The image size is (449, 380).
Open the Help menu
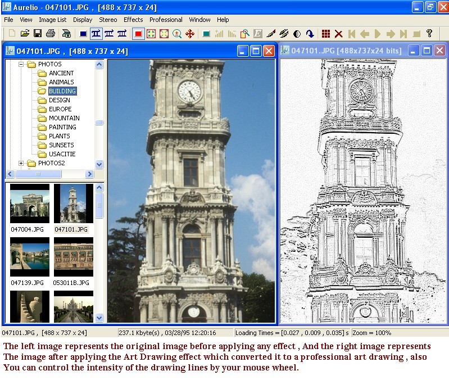tap(223, 20)
